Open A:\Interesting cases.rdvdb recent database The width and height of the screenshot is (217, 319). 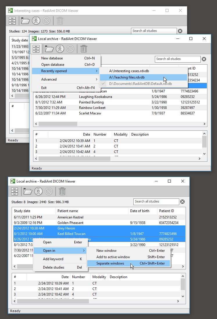(144, 71)
